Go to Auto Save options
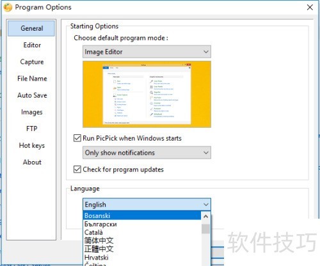 point(32,95)
